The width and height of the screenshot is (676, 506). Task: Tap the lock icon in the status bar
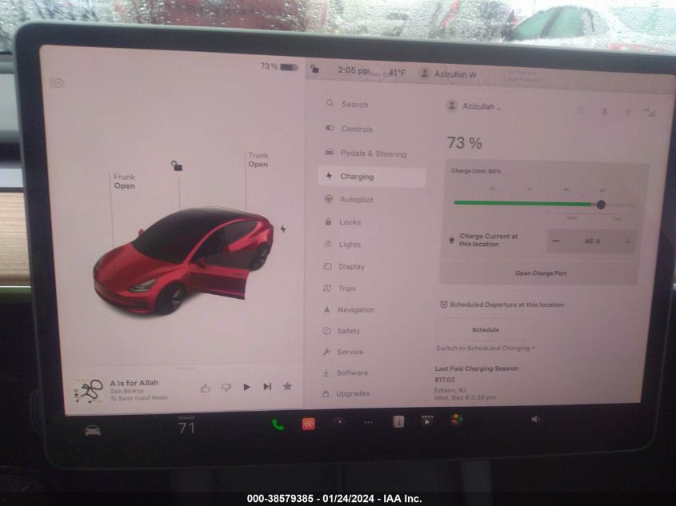(315, 69)
